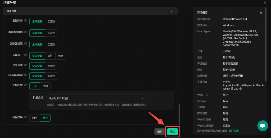Screen dimensions: 271x138
Task: Enable 视频替换 with 启用 option
Action: click(35, 118)
